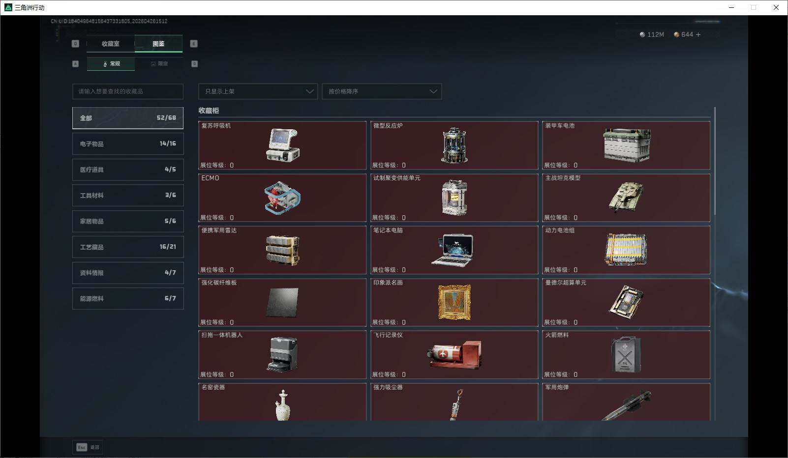The height and width of the screenshot is (458, 788).
Task: Pick the 装甲车电池 battery icon
Action: click(x=627, y=145)
